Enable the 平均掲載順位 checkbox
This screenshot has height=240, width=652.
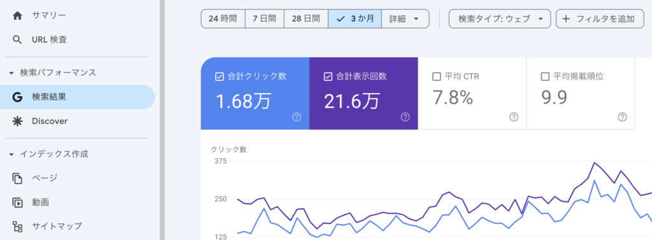545,76
